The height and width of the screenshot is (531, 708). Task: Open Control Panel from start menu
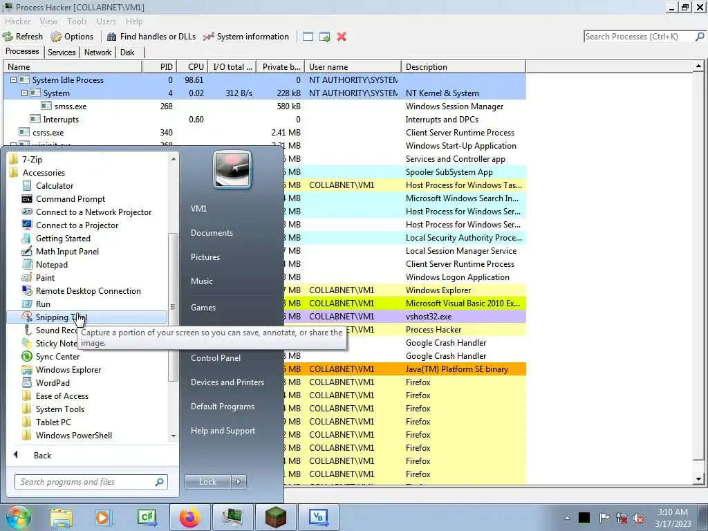click(x=216, y=357)
